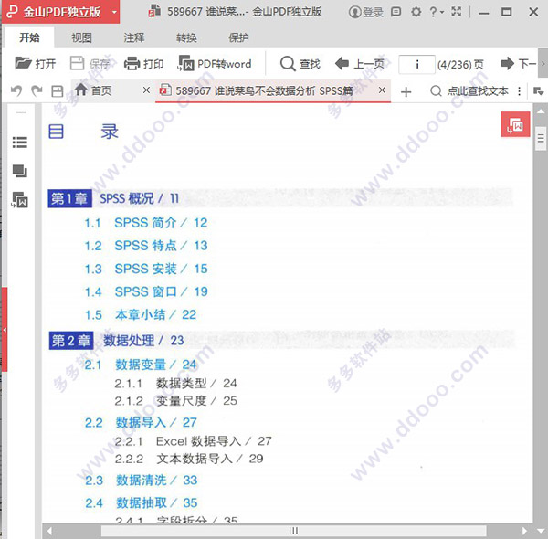Open settings gear in title bar
Image resolution: width=548 pixels, height=539 pixels.
coord(416,12)
